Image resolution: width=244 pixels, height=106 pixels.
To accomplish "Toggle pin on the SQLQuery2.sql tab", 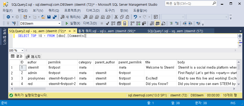I will point(70,31).
